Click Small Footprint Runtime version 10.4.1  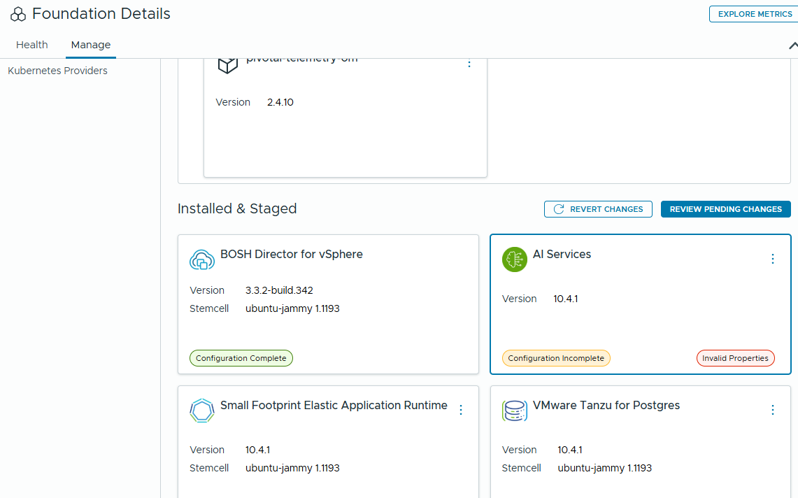tap(257, 450)
